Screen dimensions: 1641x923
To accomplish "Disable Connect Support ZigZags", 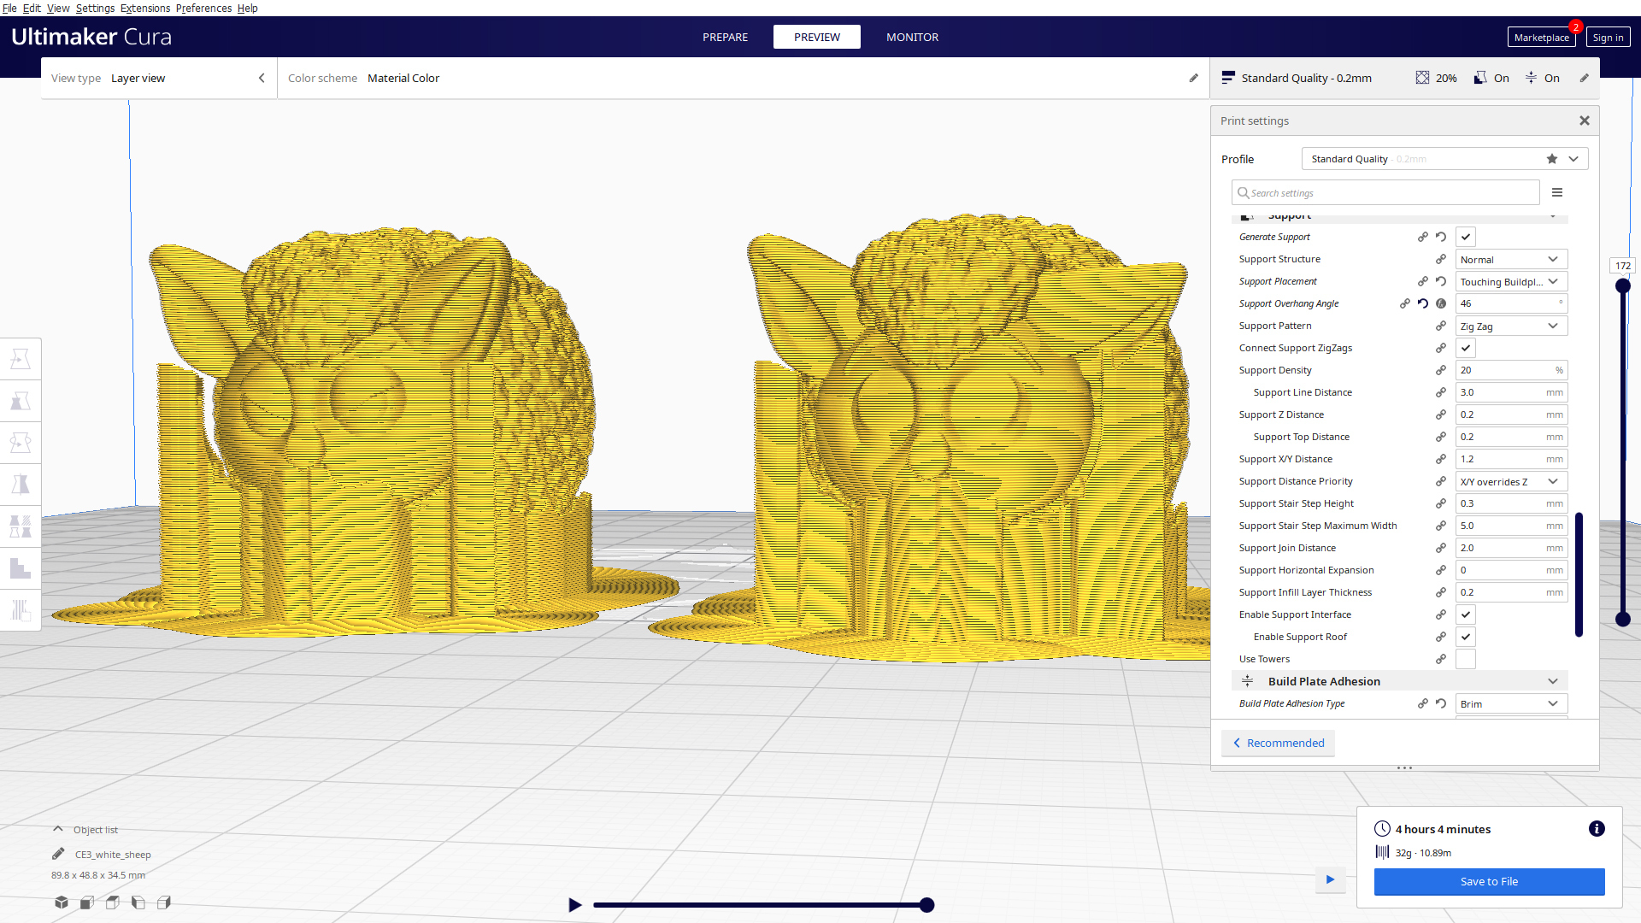I will click(1466, 348).
